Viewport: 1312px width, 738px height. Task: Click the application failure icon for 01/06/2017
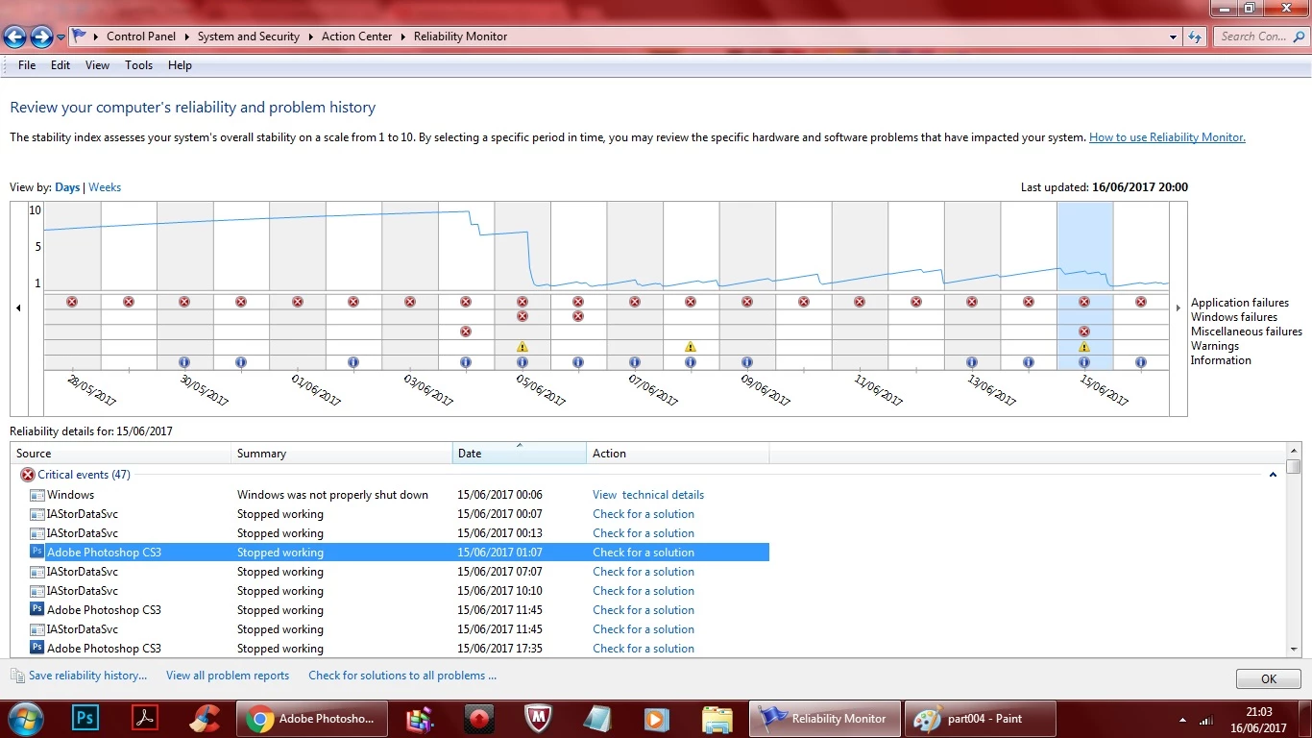pyautogui.click(x=297, y=302)
